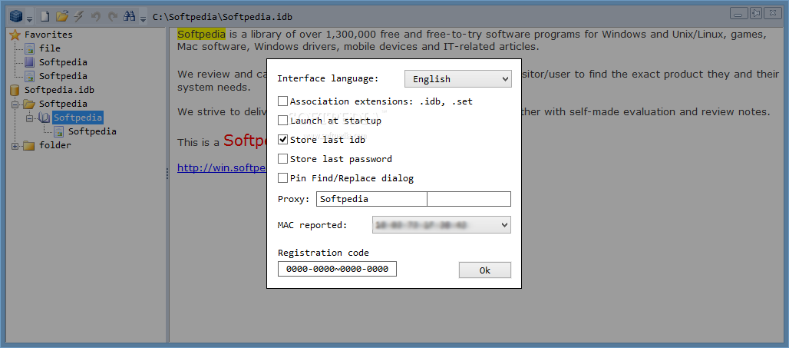Click the lightning bolt toolbar icon
Screen dimensions: 789x348
[78, 17]
